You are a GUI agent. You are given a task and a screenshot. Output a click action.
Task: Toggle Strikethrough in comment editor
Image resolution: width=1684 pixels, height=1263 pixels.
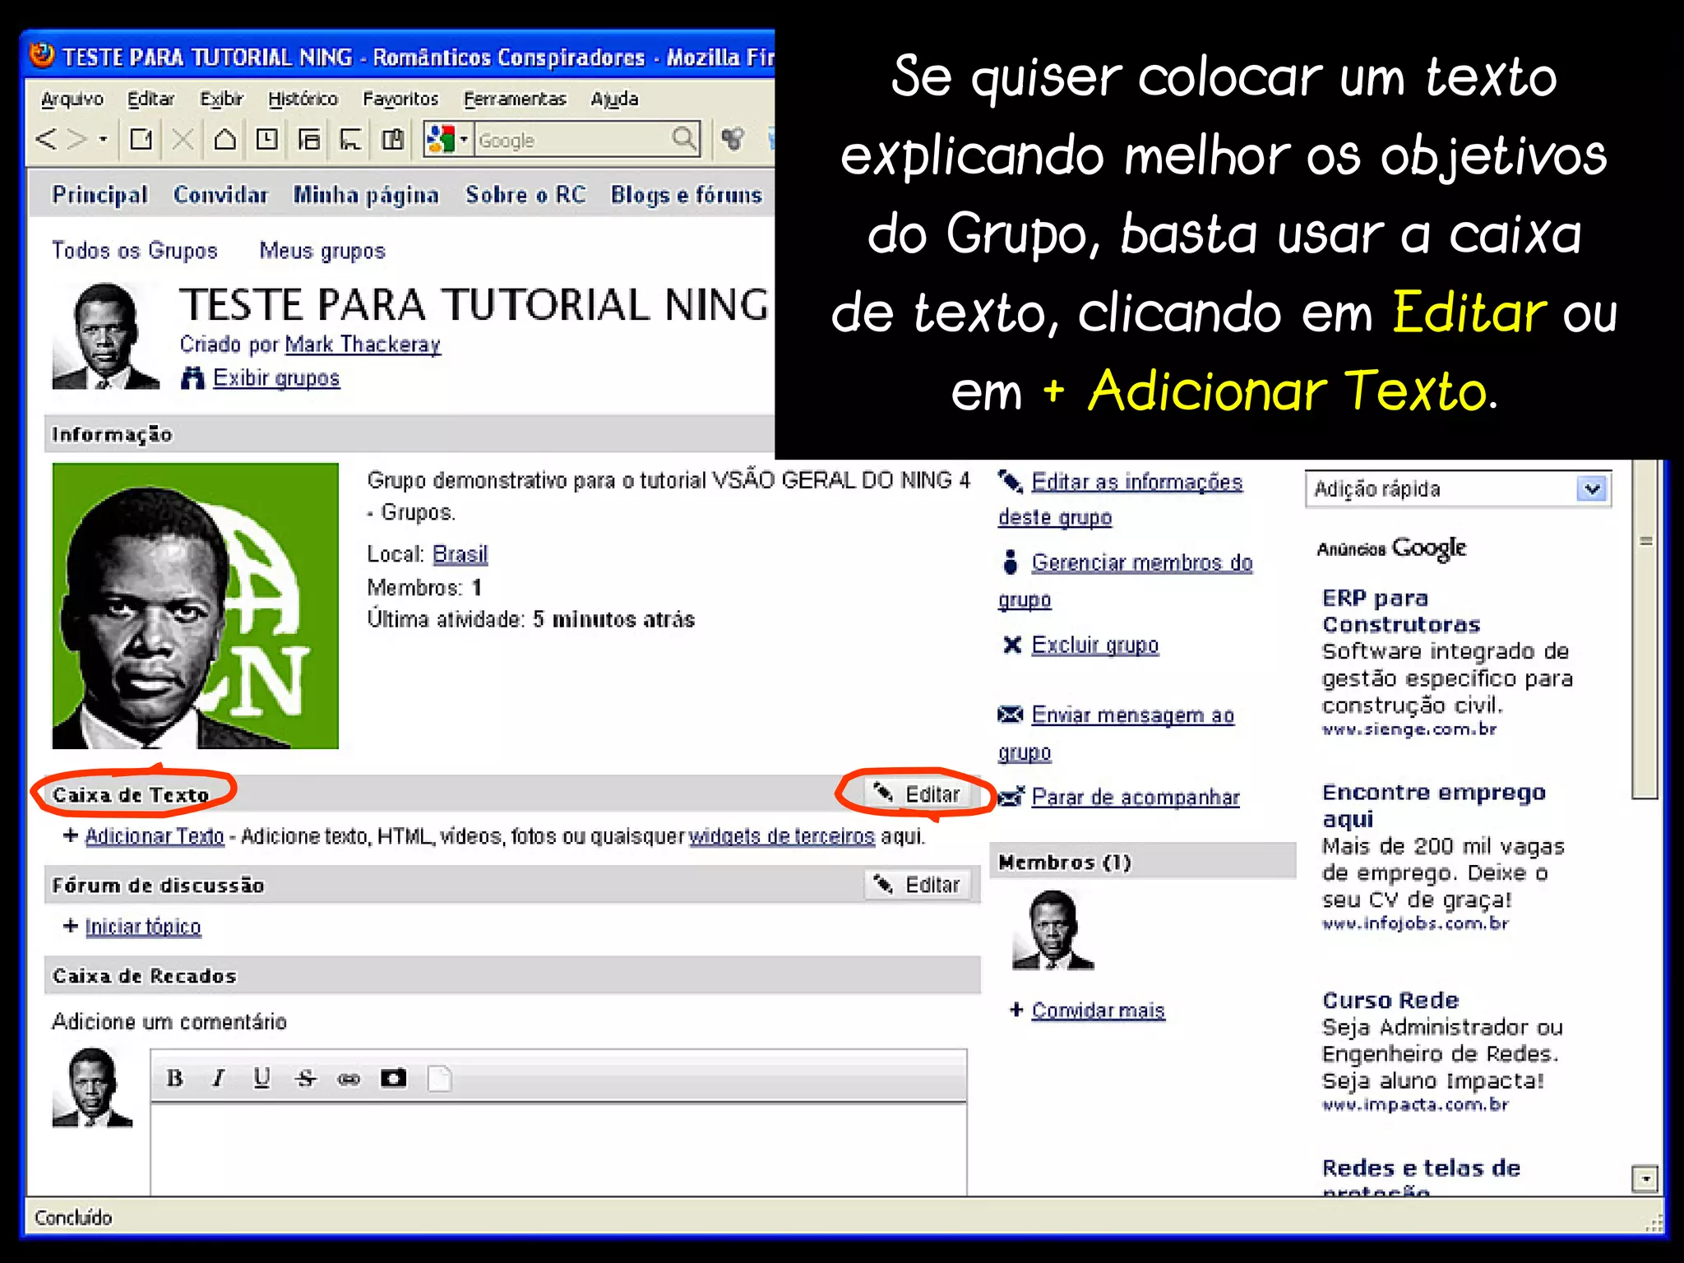[305, 1078]
